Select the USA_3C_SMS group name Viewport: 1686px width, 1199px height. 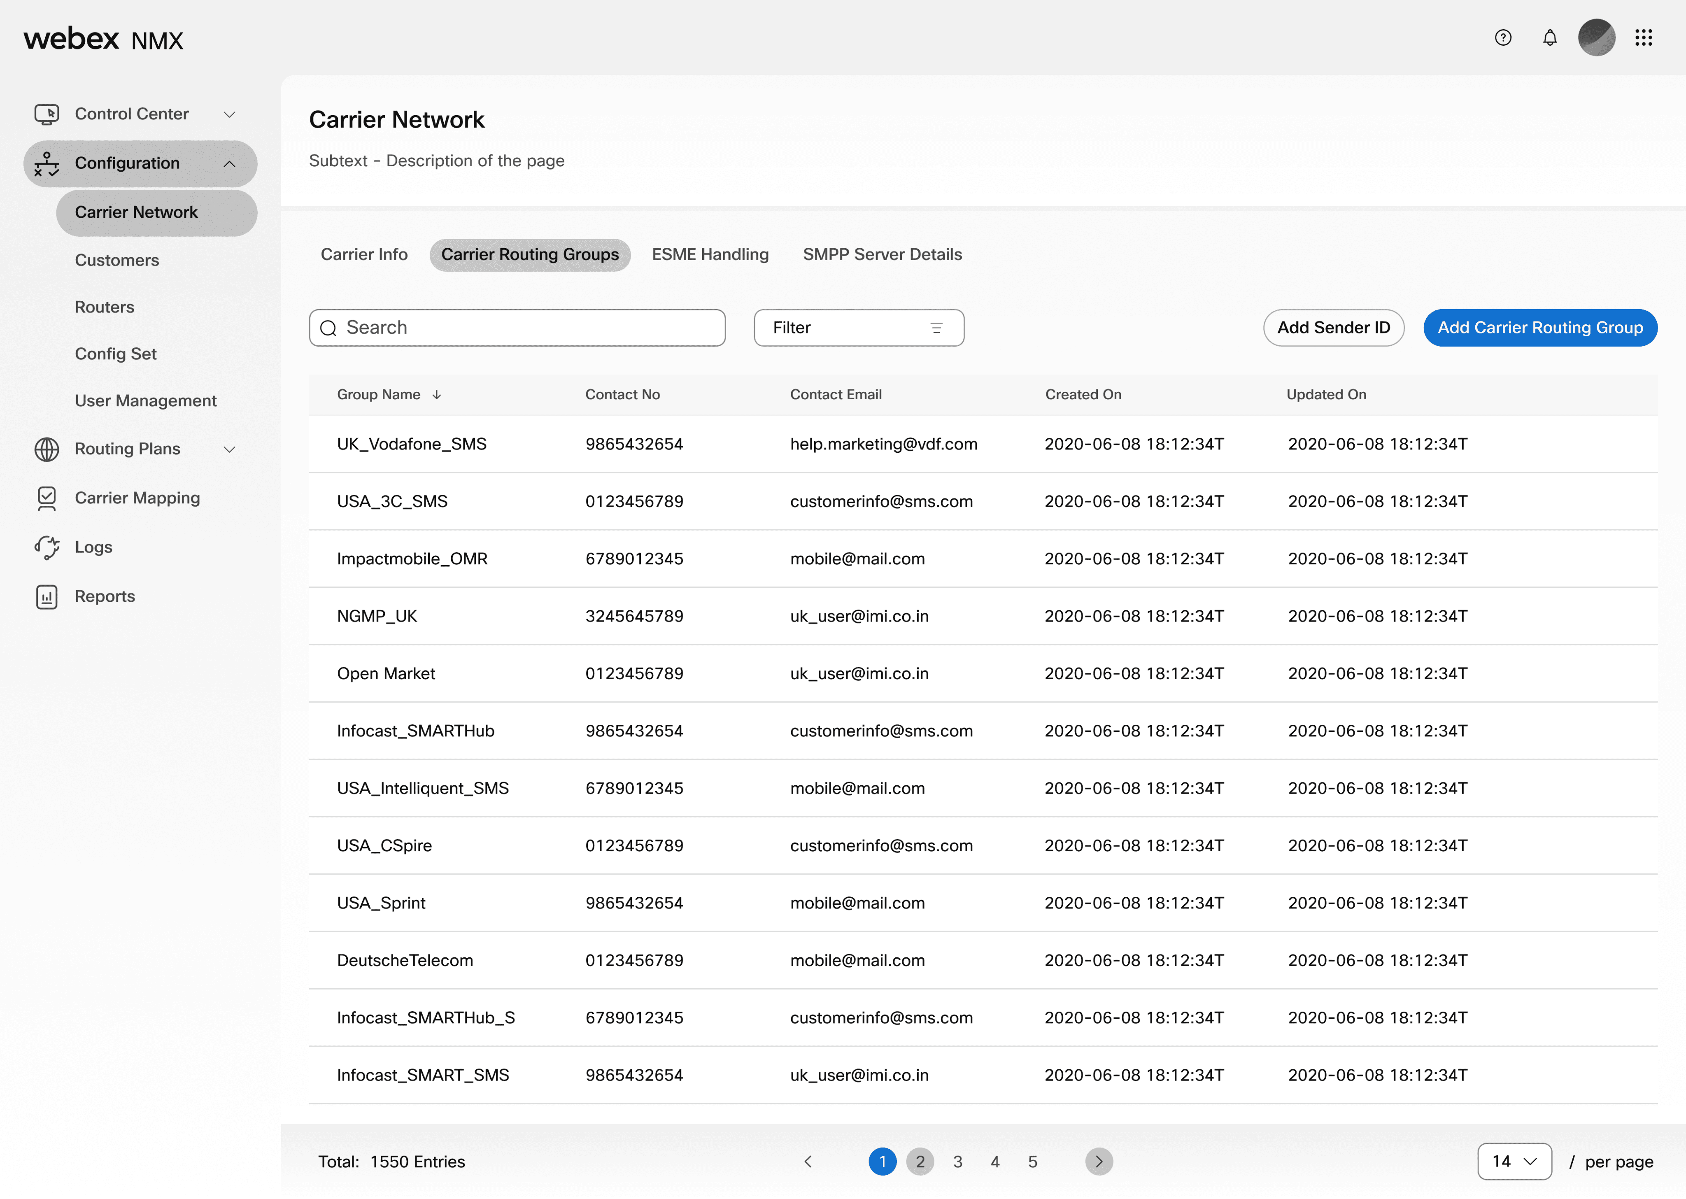pyautogui.click(x=392, y=502)
